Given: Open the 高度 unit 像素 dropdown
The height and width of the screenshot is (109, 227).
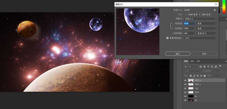Looking at the screenshot, I should (207, 28).
